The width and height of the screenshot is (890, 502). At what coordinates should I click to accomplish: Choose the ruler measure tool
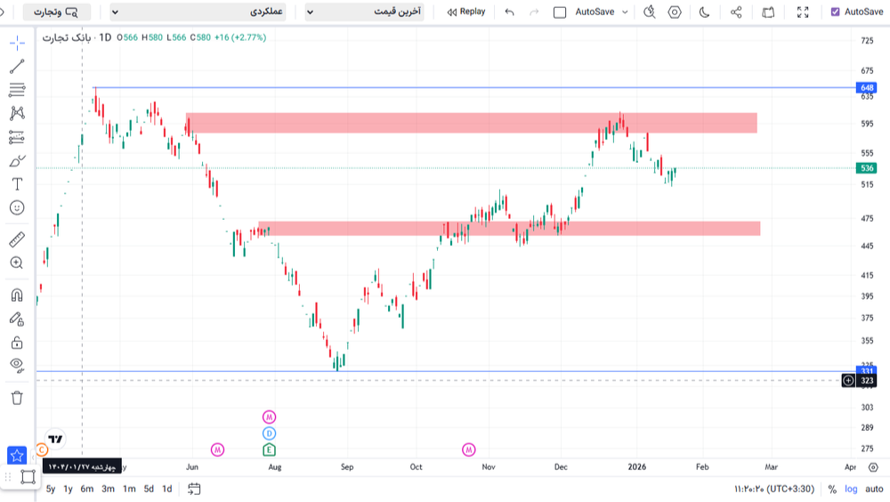click(17, 239)
